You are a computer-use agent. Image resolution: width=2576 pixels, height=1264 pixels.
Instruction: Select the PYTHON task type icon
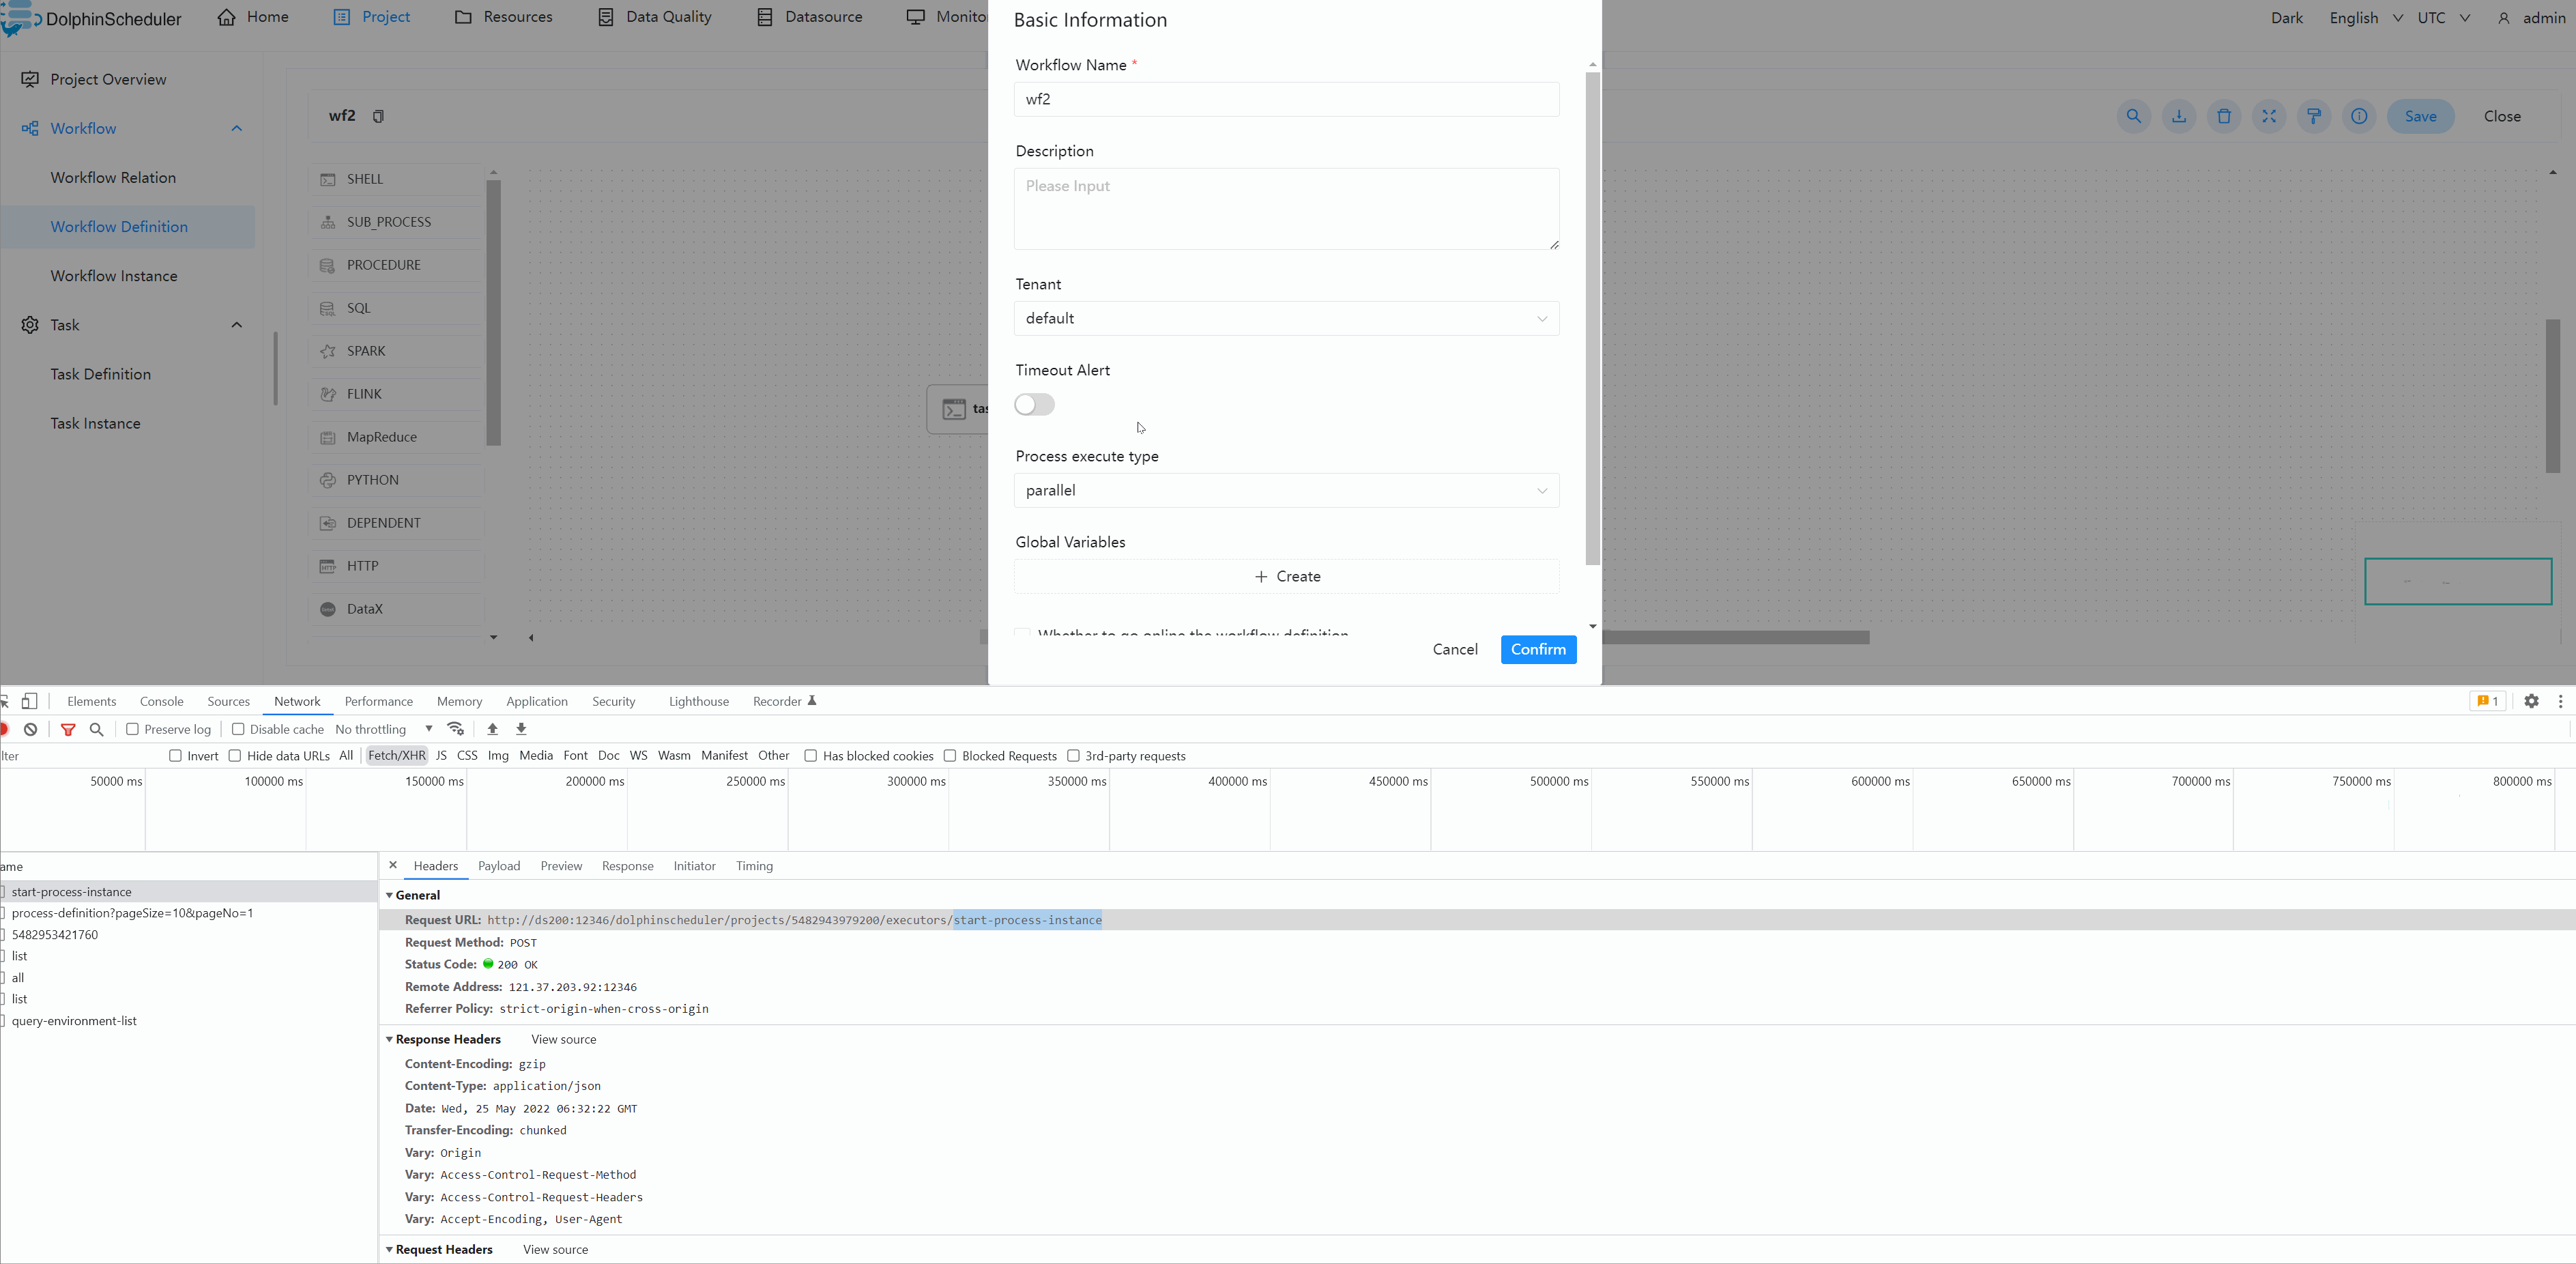coord(328,479)
